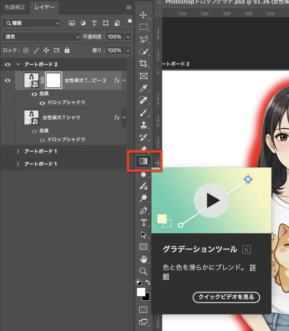Select the Gradient tool

pyautogui.click(x=143, y=161)
